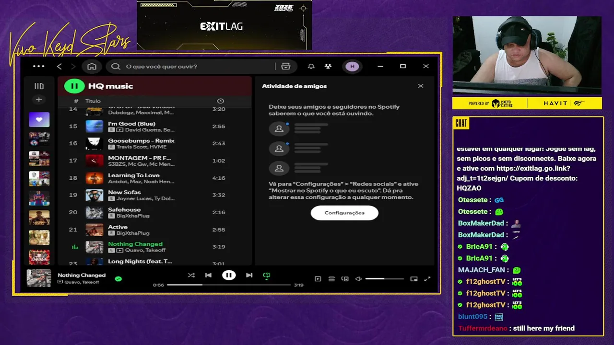Skip to the previous track
Image resolution: width=614 pixels, height=345 pixels.
(x=208, y=275)
